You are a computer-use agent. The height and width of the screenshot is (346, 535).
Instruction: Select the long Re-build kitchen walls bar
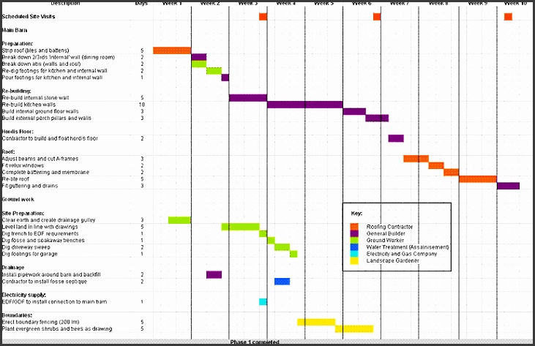(305, 105)
